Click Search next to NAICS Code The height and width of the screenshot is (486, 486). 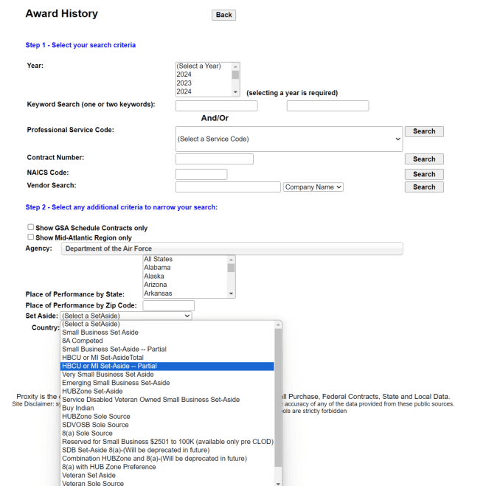pyautogui.click(x=424, y=174)
